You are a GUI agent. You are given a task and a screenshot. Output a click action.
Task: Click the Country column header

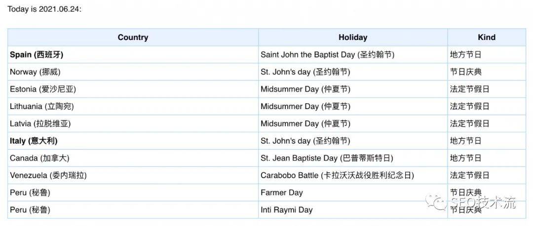(133, 38)
